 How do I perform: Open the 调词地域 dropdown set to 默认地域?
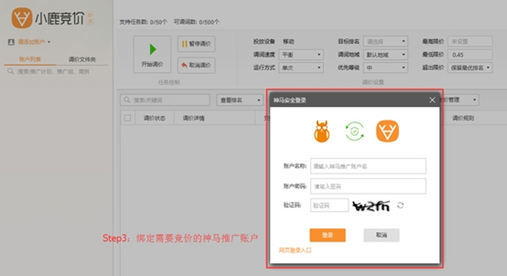click(385, 54)
